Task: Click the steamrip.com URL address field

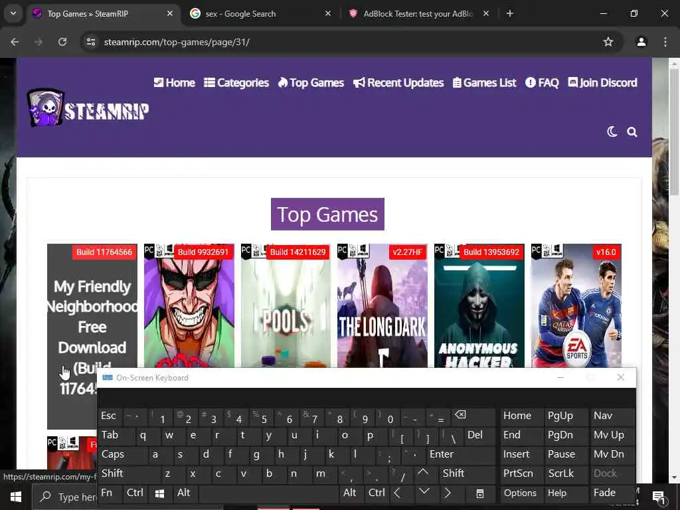Action: [343, 42]
